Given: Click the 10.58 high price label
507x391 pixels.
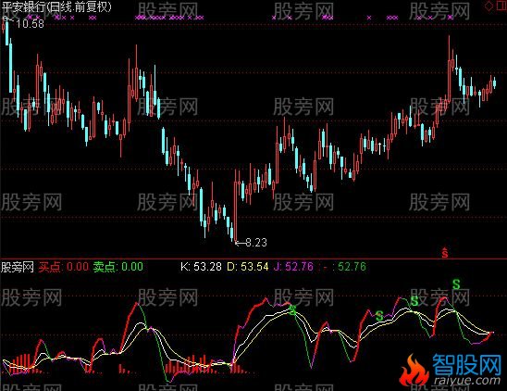Looking at the screenshot, I should coord(30,24).
